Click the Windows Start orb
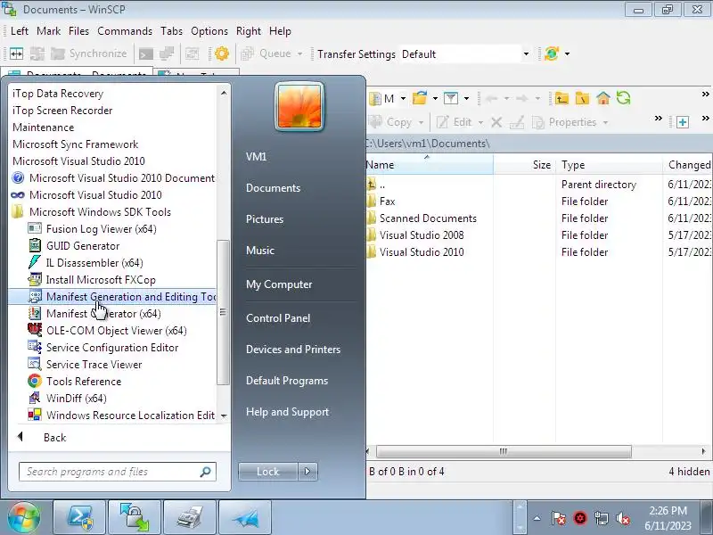Image resolution: width=713 pixels, height=535 pixels. 24,518
